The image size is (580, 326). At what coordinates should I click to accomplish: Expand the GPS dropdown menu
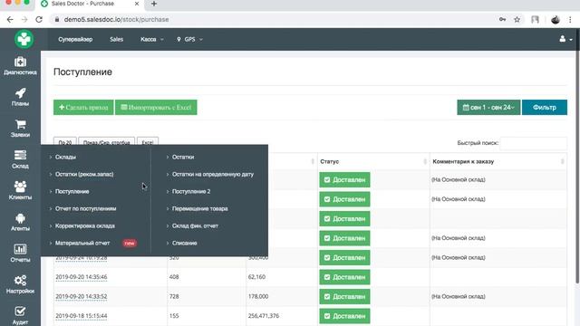click(x=189, y=39)
